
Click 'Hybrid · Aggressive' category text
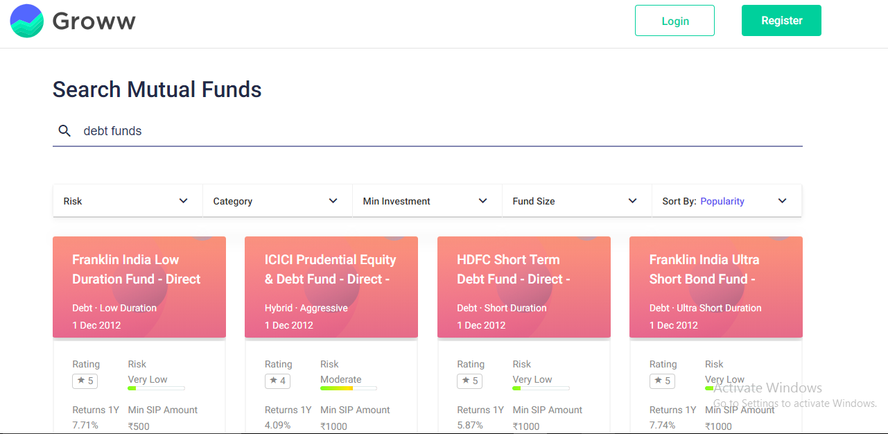click(x=306, y=308)
